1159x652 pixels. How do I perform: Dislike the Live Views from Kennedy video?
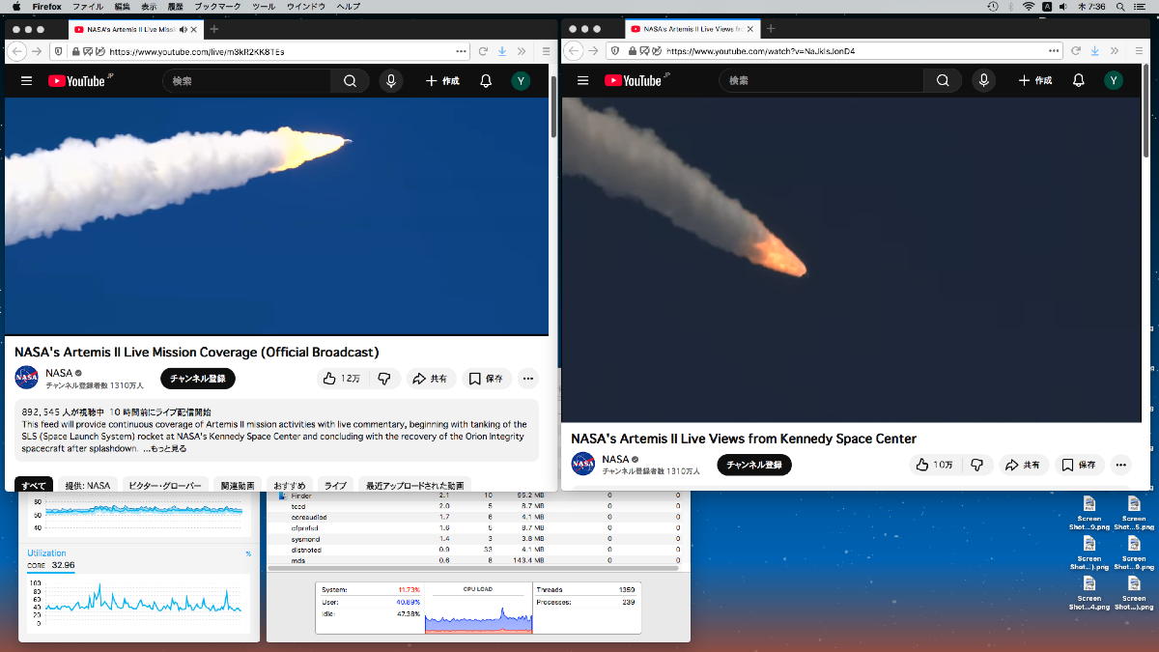click(976, 465)
